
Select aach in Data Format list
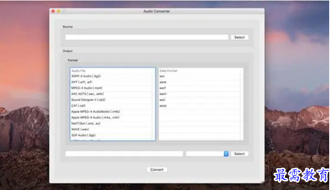[x=200, y=94]
